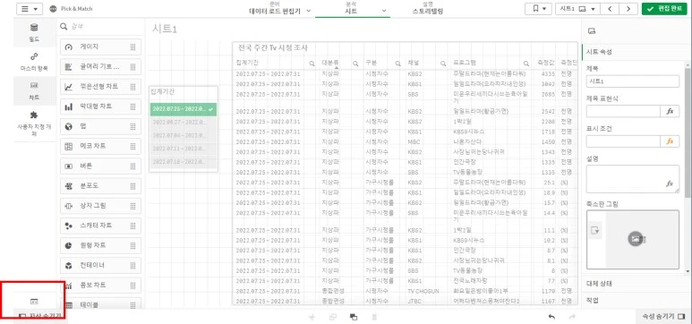Search the 대분류 column in table
The height and width of the screenshot is (324, 692).
[355, 64]
